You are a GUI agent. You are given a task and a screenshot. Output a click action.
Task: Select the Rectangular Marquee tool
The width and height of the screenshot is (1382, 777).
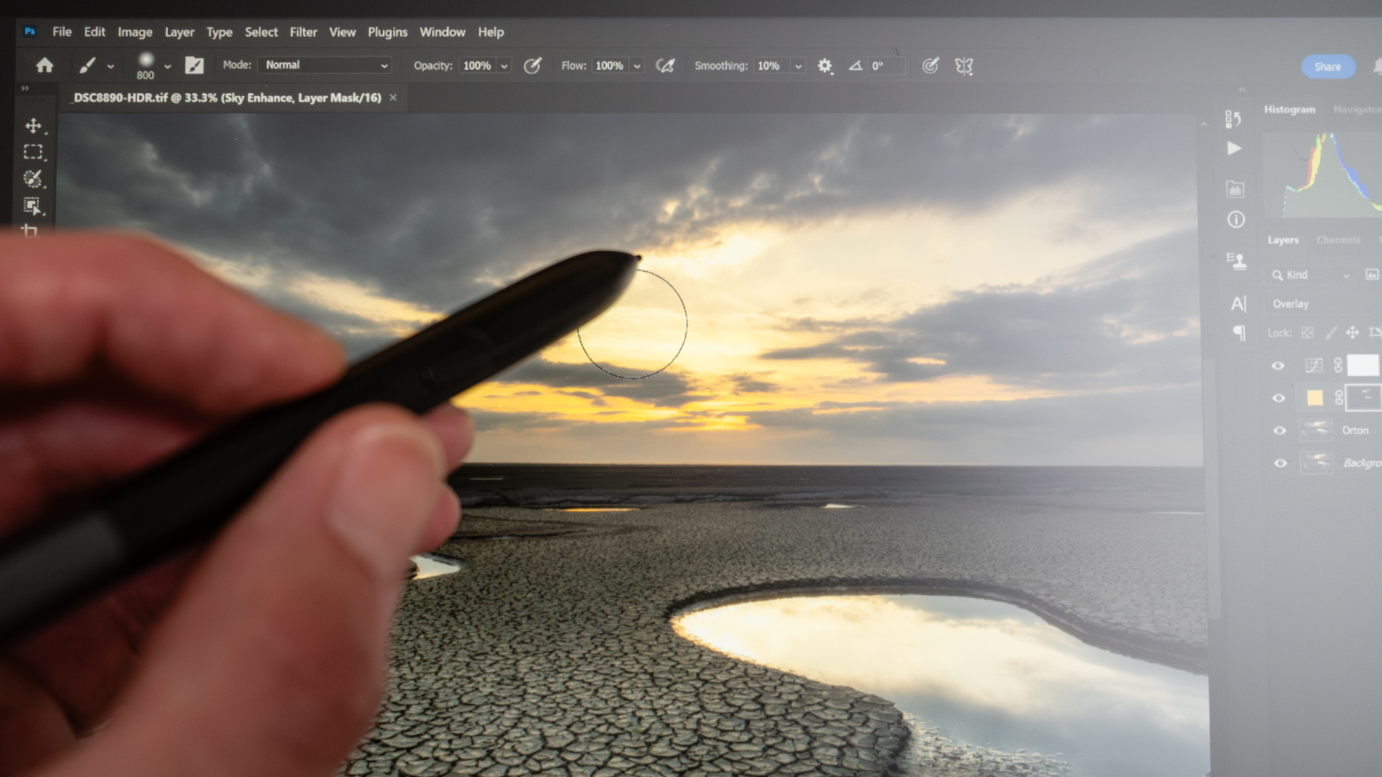33,152
